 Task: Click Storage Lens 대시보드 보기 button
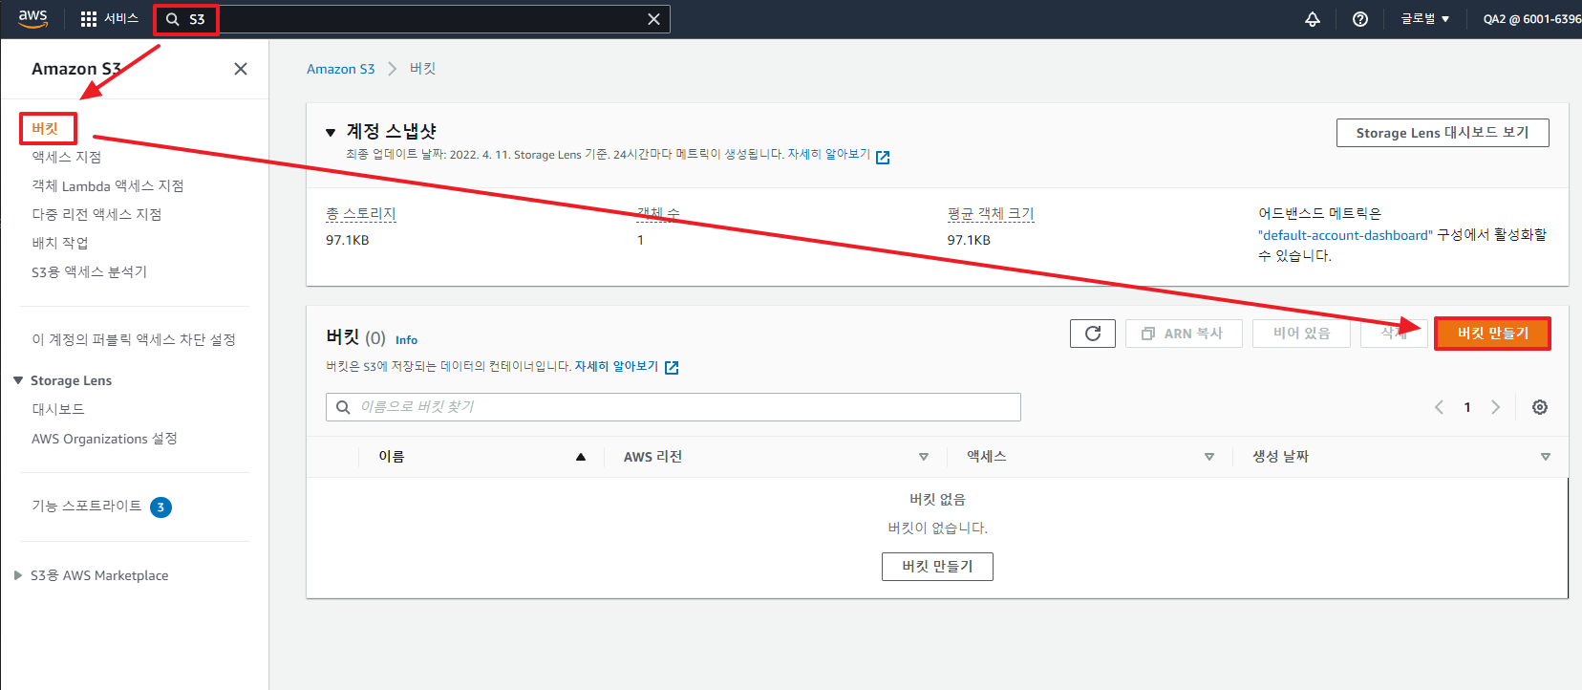click(x=1443, y=133)
